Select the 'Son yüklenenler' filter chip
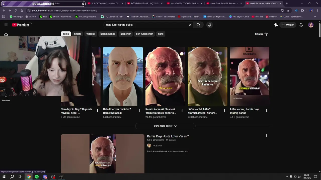The image size is (321, 180). click(144, 34)
